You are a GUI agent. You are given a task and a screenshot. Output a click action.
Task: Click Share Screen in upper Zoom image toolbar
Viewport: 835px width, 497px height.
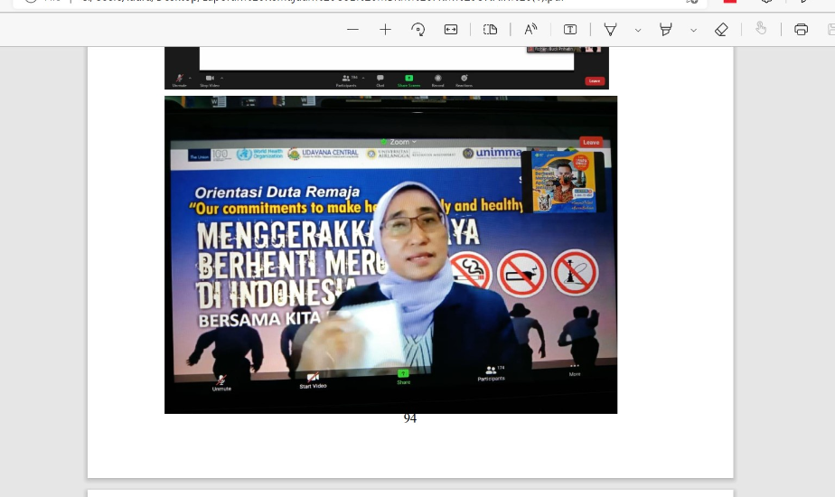[x=409, y=81]
